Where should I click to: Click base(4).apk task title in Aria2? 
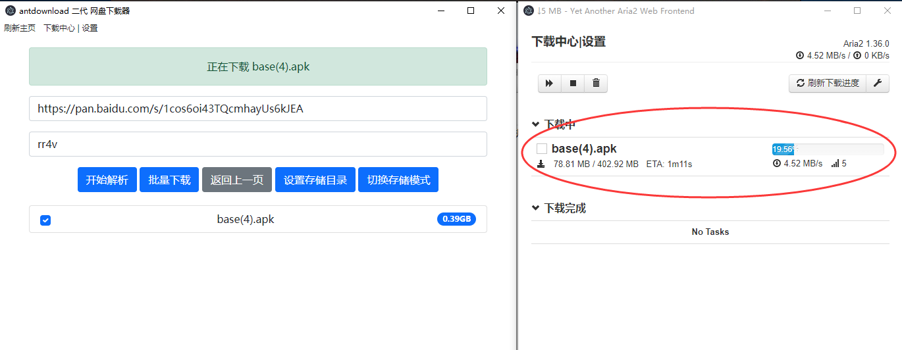click(584, 149)
